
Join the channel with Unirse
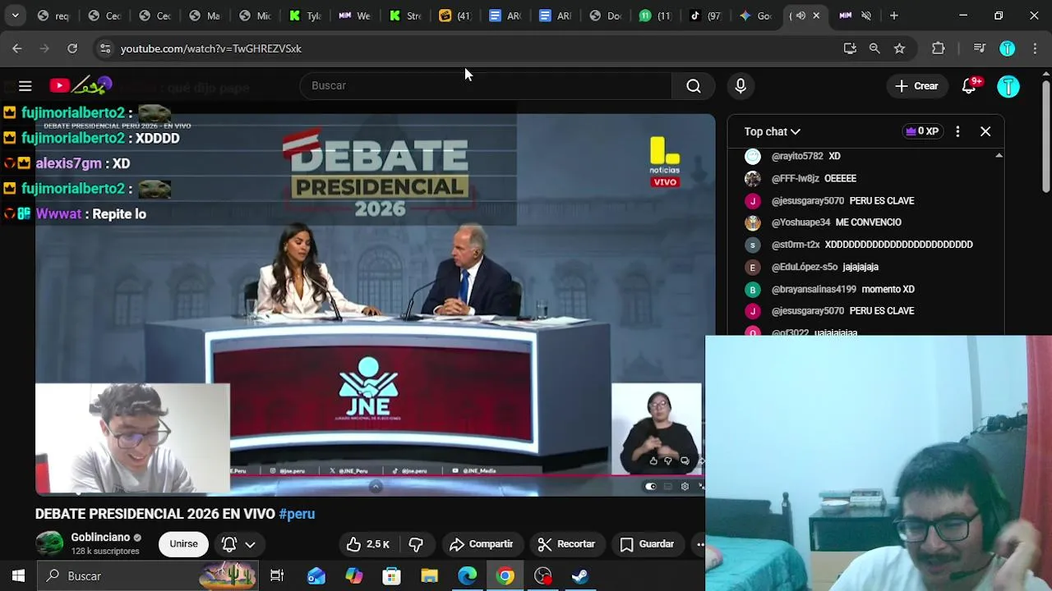click(x=183, y=544)
